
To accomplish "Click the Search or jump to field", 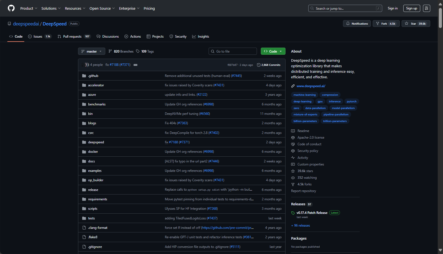I will (345, 8).
